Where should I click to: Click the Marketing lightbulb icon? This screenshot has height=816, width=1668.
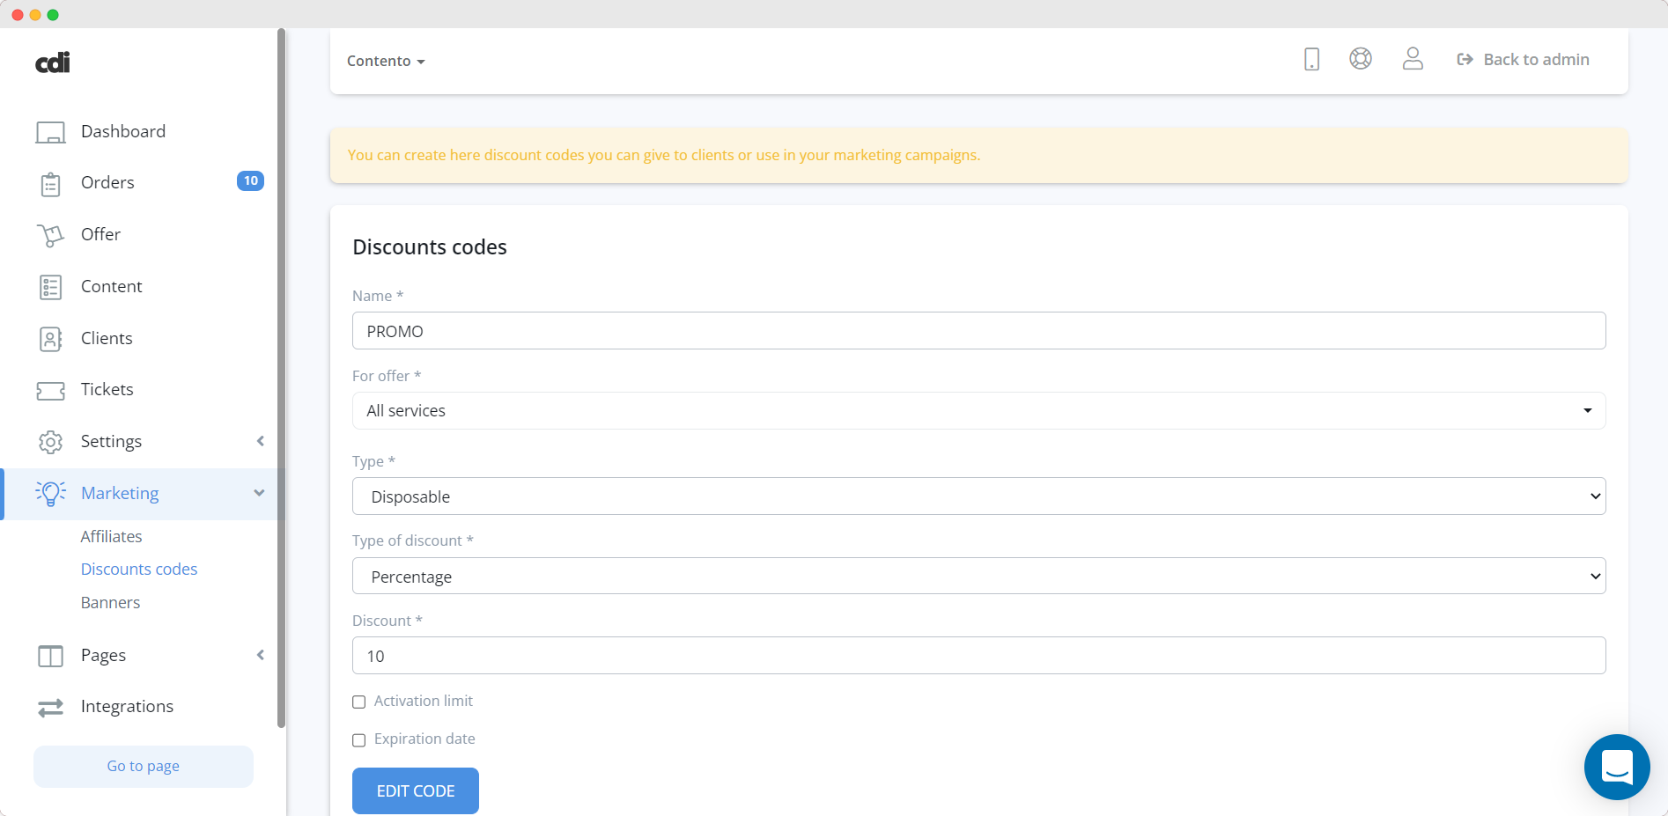coord(50,494)
